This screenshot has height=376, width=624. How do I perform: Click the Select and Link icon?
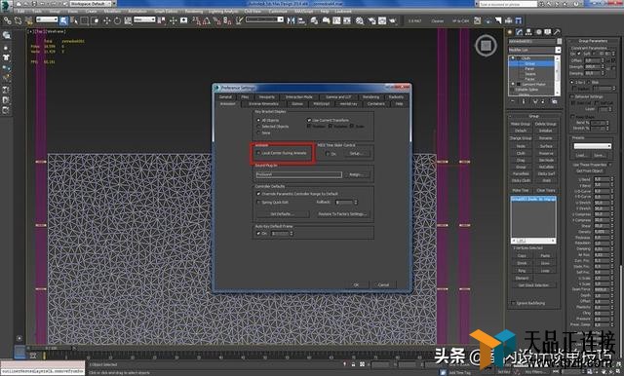click(8, 20)
